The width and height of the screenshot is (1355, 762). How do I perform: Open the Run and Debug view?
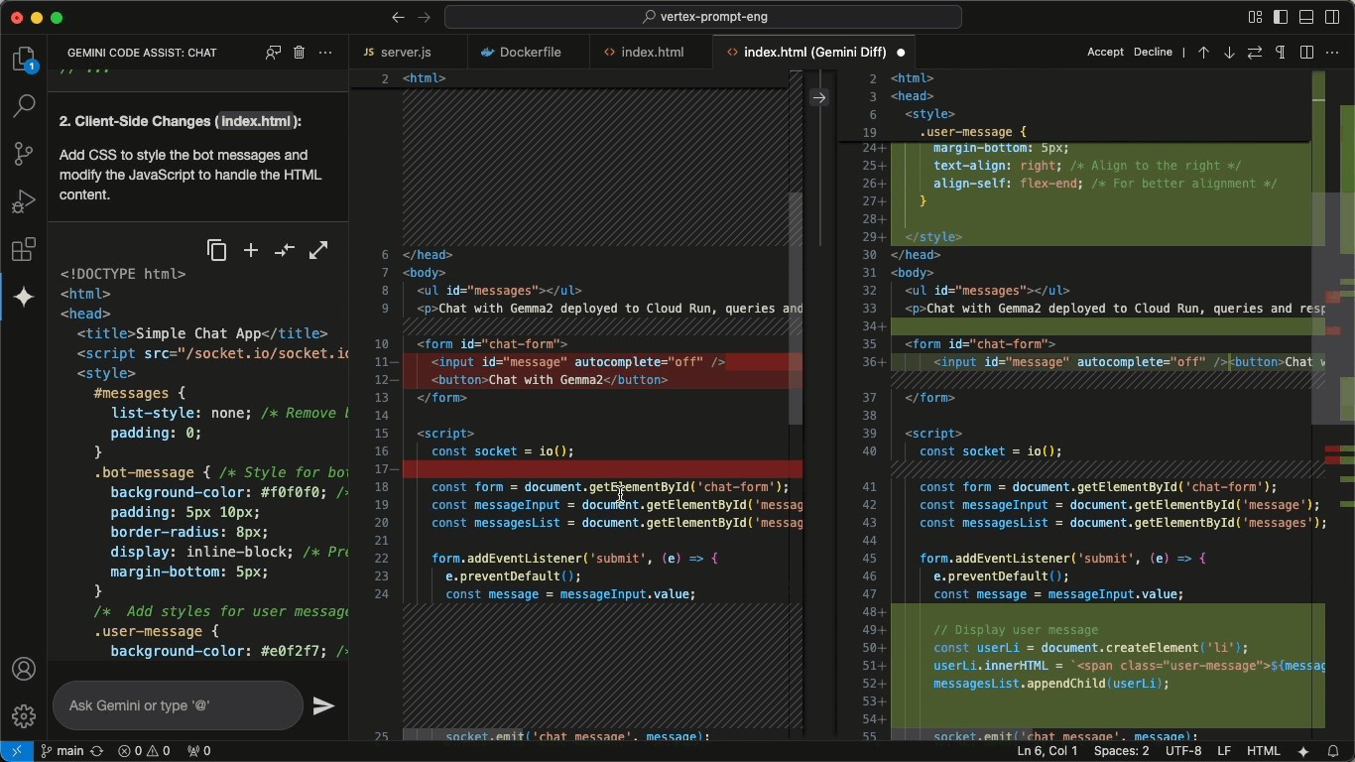click(x=24, y=201)
